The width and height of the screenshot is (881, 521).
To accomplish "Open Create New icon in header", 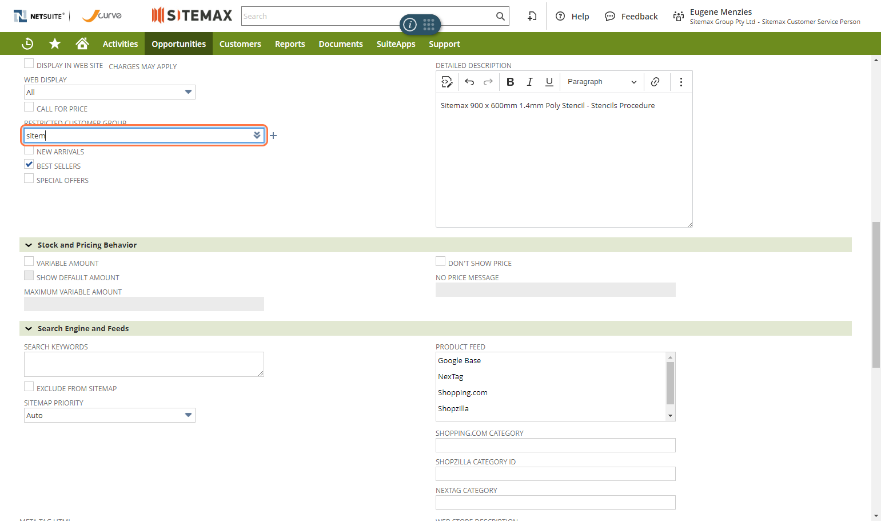I will tap(532, 16).
